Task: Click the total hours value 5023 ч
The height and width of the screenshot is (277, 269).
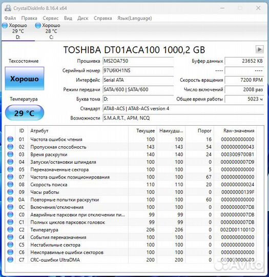Action: coord(244,99)
